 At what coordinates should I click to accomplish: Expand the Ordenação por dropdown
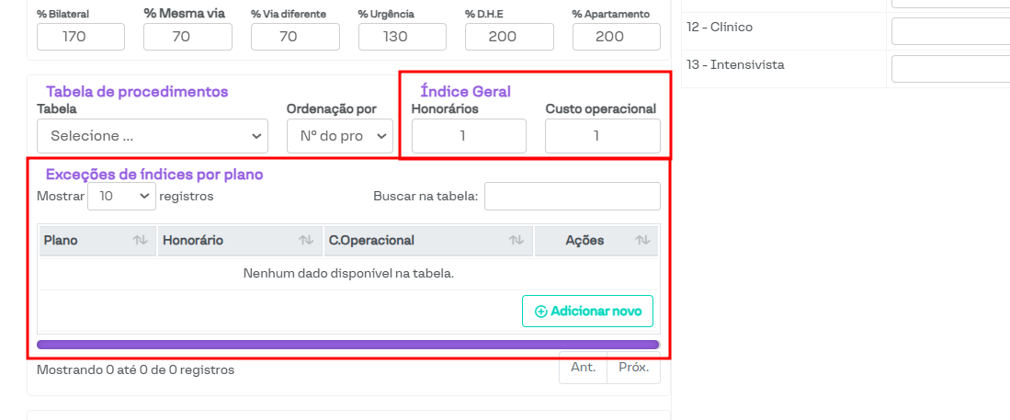(x=340, y=136)
